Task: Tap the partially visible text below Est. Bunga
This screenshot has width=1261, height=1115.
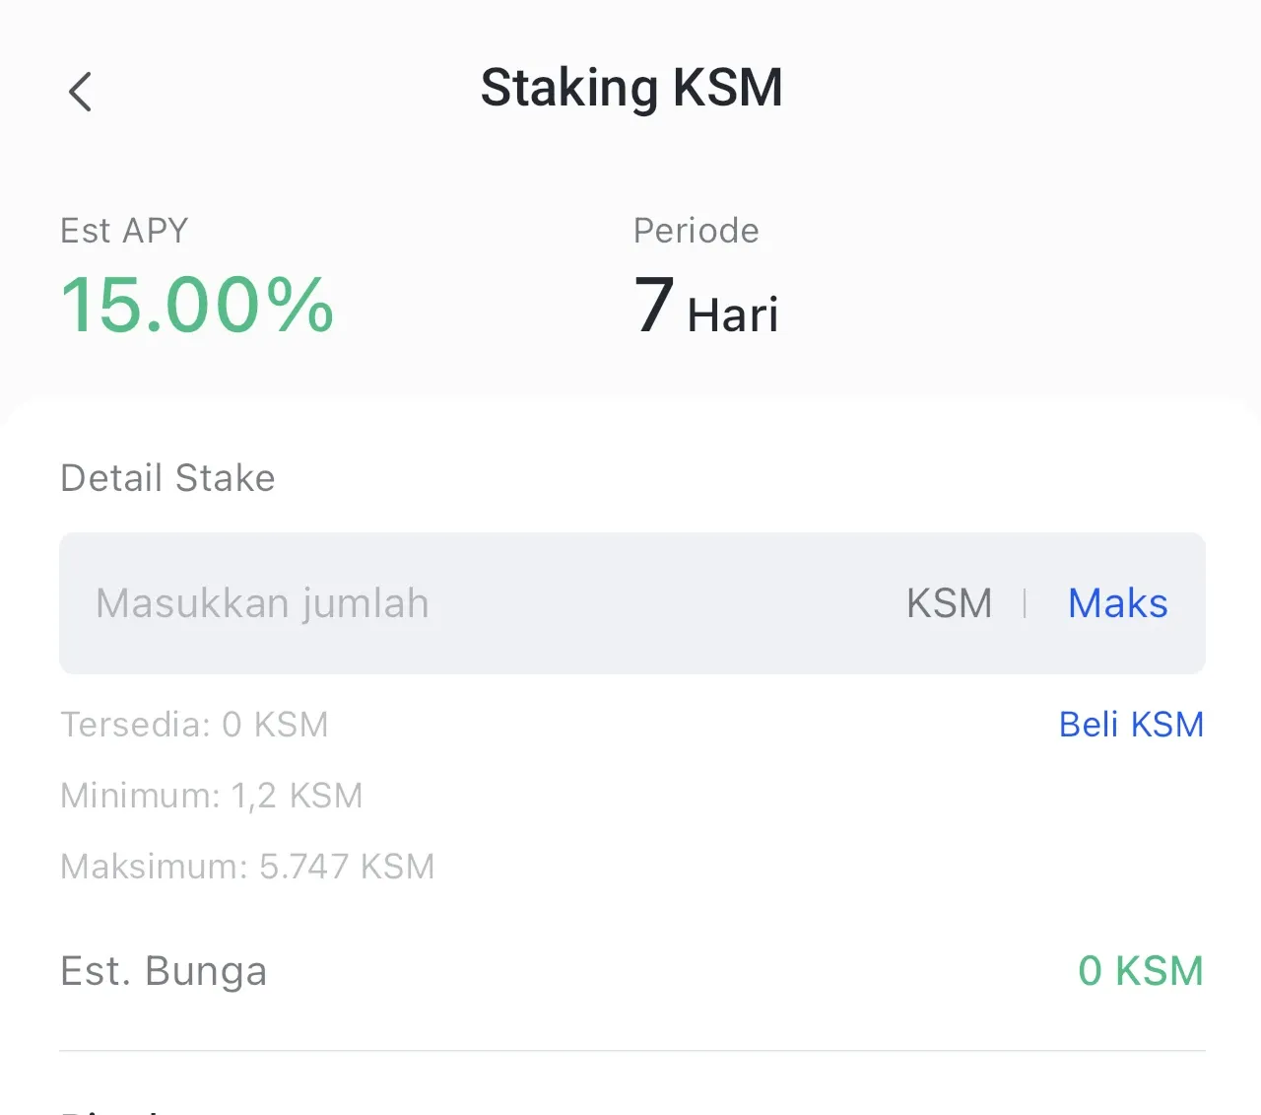Action: [108, 1109]
